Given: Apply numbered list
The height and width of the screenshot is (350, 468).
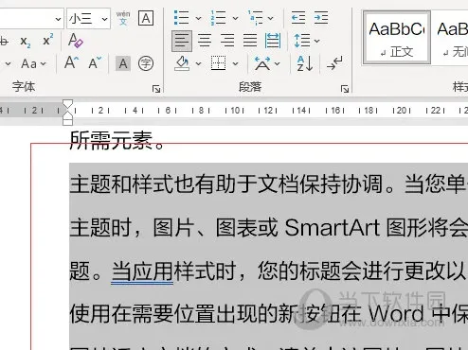Looking at the screenshot, I should tap(218, 18).
